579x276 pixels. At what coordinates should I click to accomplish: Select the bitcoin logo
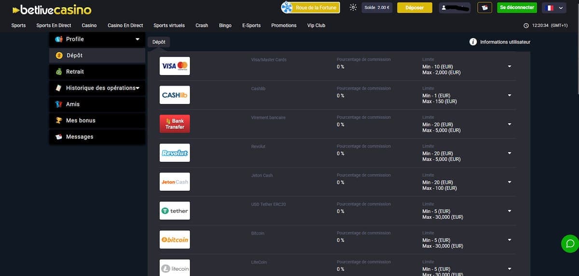coord(175,239)
